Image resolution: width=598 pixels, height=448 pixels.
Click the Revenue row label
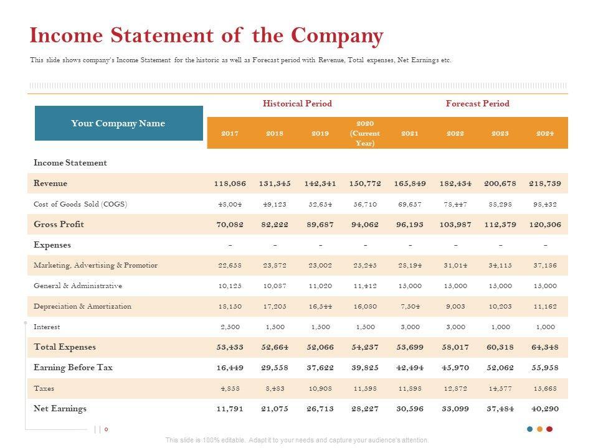pos(50,184)
